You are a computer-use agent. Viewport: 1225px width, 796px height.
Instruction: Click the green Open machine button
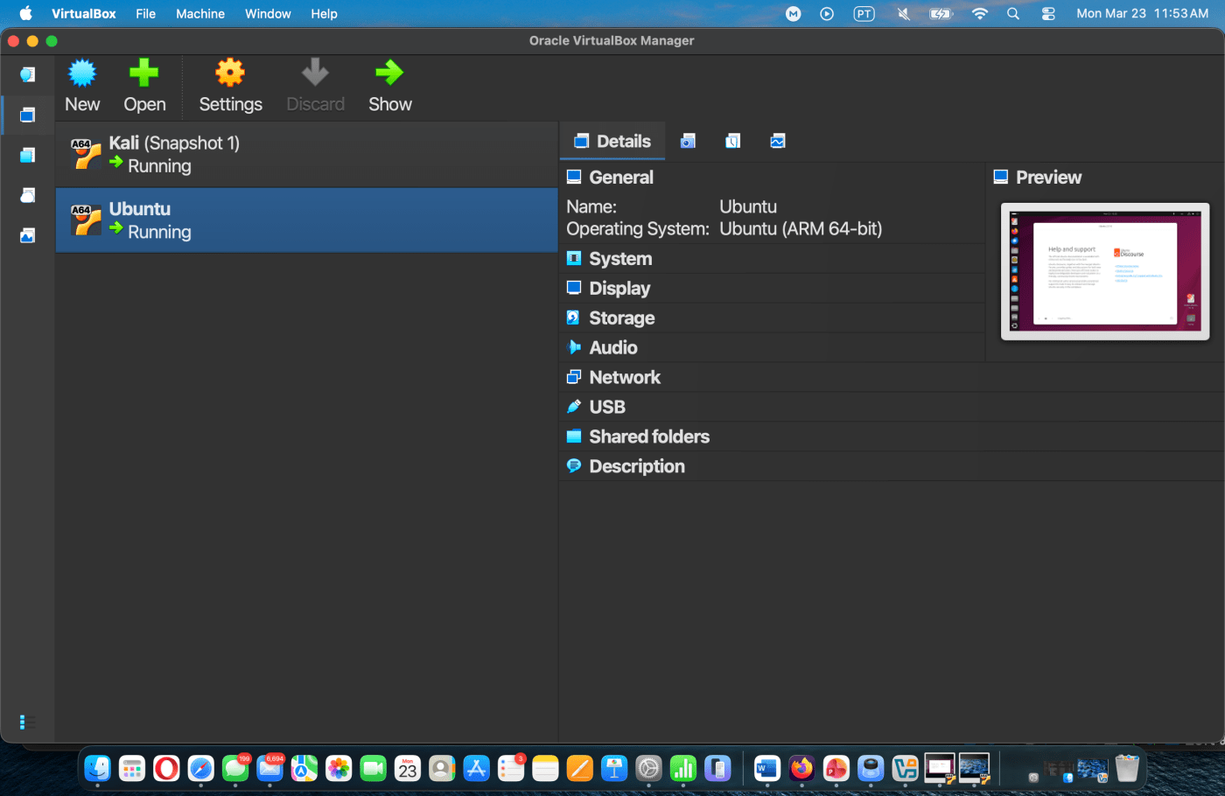coord(144,87)
